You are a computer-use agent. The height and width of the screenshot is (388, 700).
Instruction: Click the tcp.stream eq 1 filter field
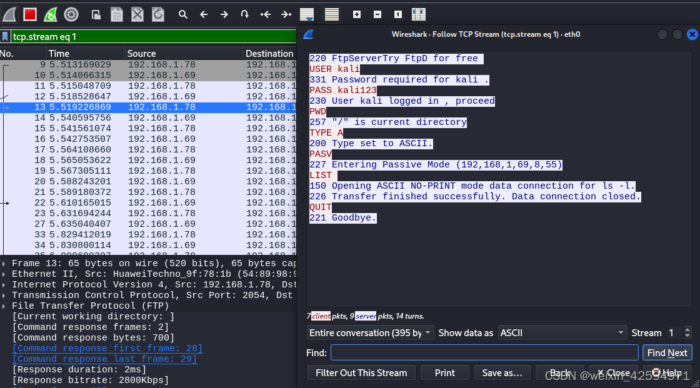point(154,37)
